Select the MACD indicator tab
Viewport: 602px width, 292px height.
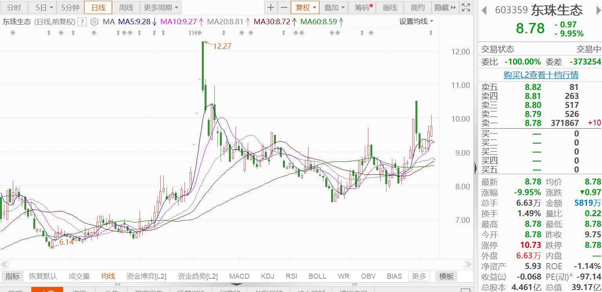(239, 276)
